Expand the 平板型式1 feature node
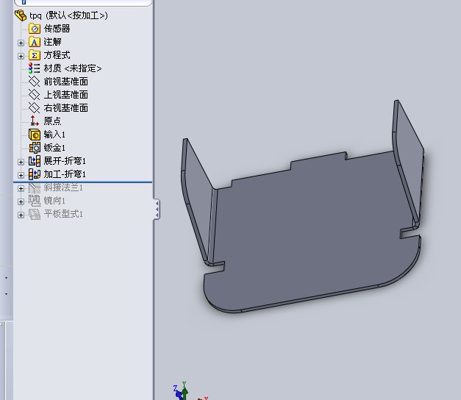The width and height of the screenshot is (461, 400). click(21, 215)
